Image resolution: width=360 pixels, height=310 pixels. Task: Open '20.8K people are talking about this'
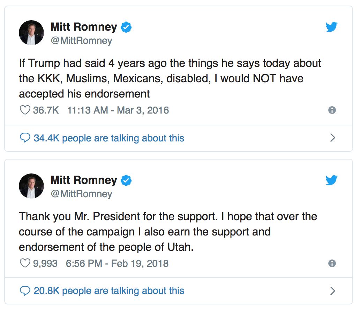pos(109,291)
